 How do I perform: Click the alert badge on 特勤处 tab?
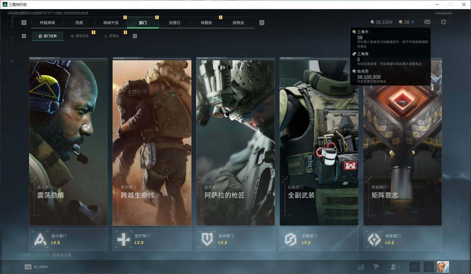[x=221, y=17]
